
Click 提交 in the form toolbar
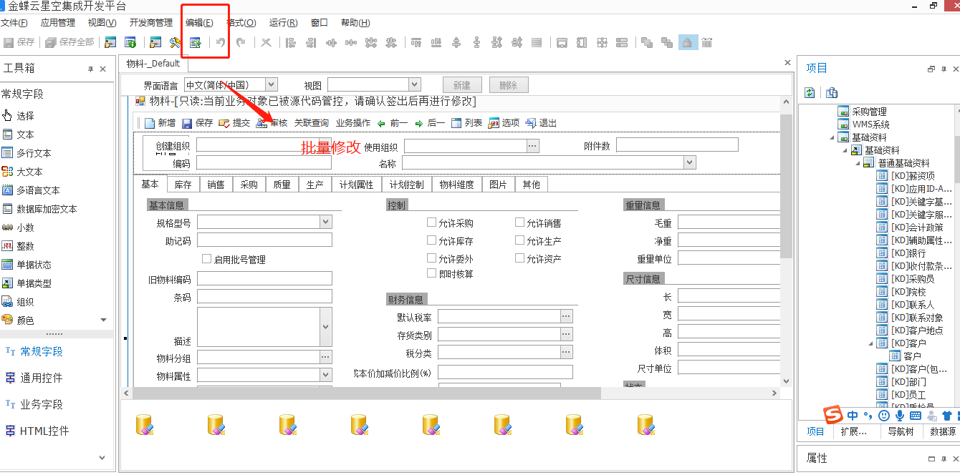[x=234, y=123]
